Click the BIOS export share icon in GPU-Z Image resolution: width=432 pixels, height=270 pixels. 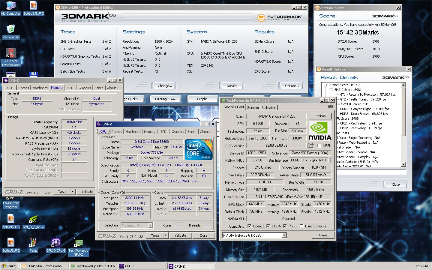310,145
